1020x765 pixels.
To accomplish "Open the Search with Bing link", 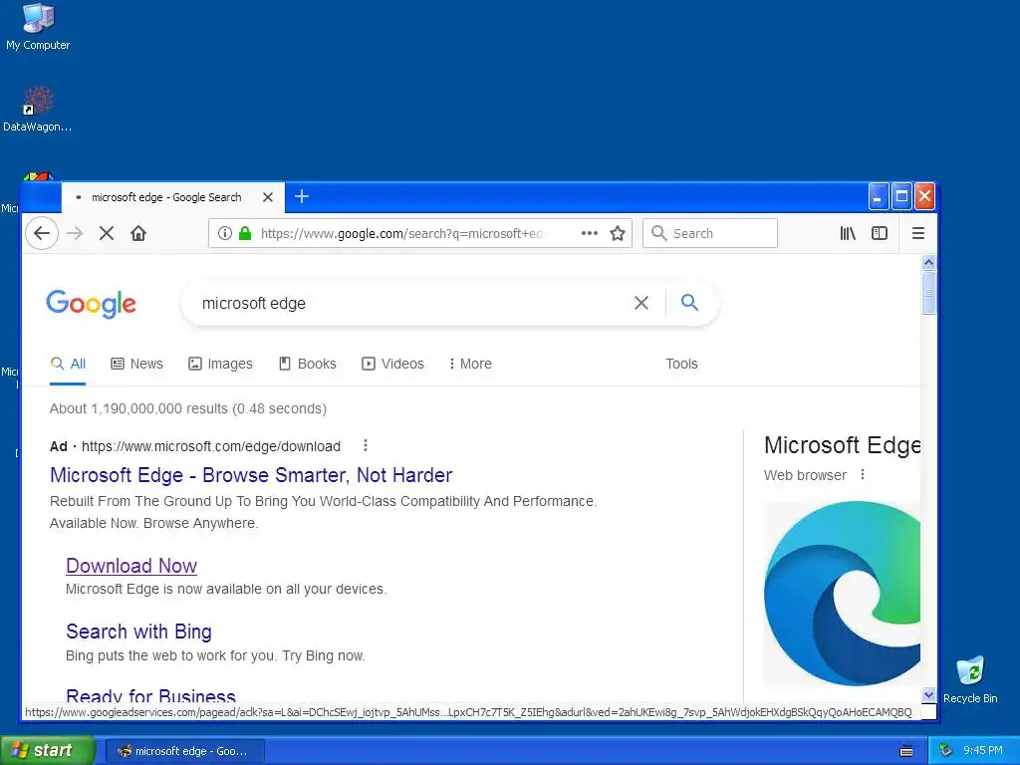I will (138, 631).
